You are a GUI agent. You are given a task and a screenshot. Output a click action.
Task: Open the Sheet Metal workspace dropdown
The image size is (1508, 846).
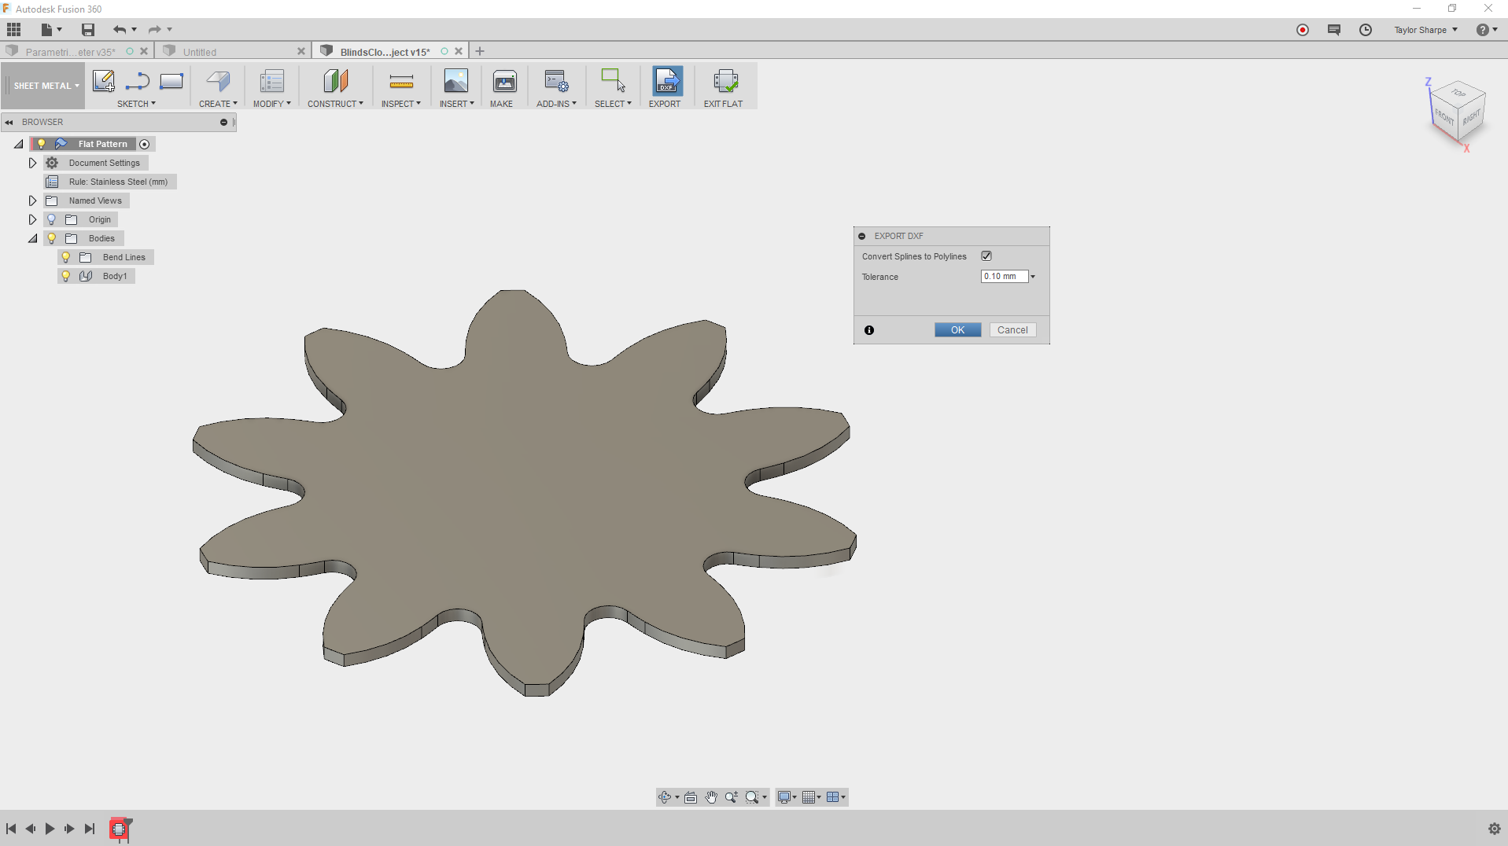[46, 86]
